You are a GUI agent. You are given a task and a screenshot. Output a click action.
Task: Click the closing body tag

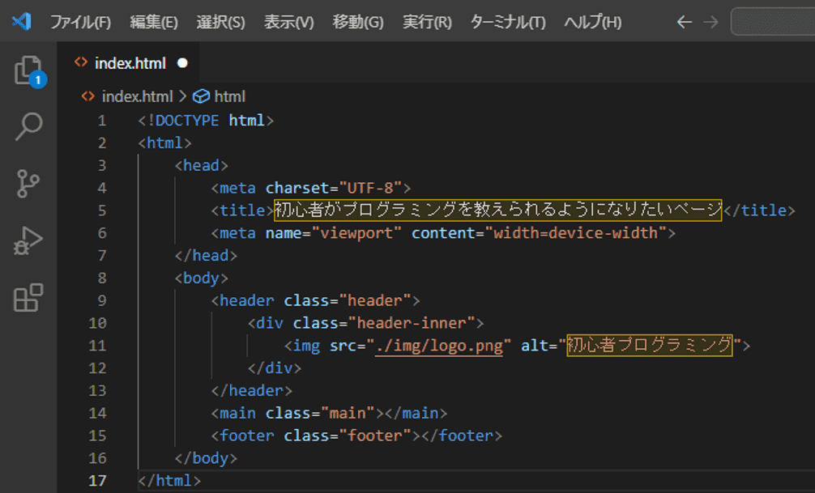(x=206, y=457)
